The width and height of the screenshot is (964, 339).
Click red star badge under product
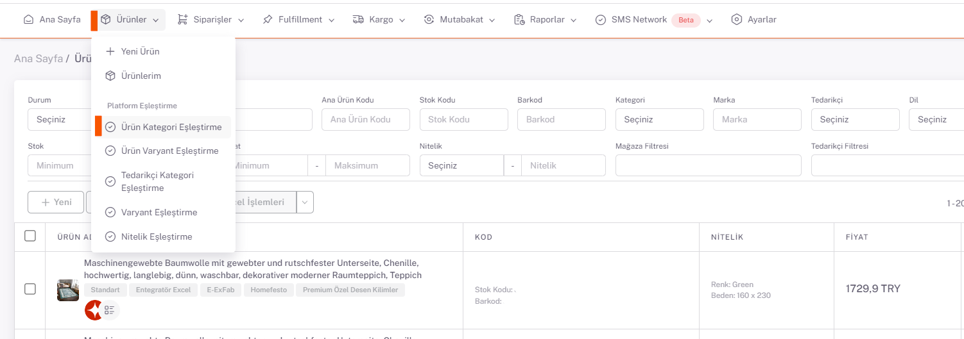click(94, 310)
